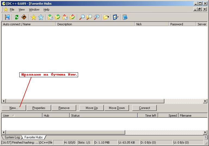This screenshot has height=146, width=209.
Task: Click the Hub column header
Action: 56,116
